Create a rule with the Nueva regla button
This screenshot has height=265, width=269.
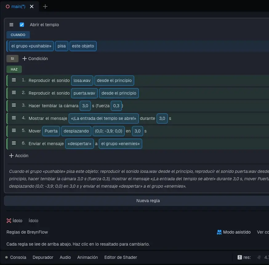148,201
